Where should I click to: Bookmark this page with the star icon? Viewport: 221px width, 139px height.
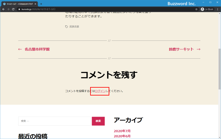point(196,9)
